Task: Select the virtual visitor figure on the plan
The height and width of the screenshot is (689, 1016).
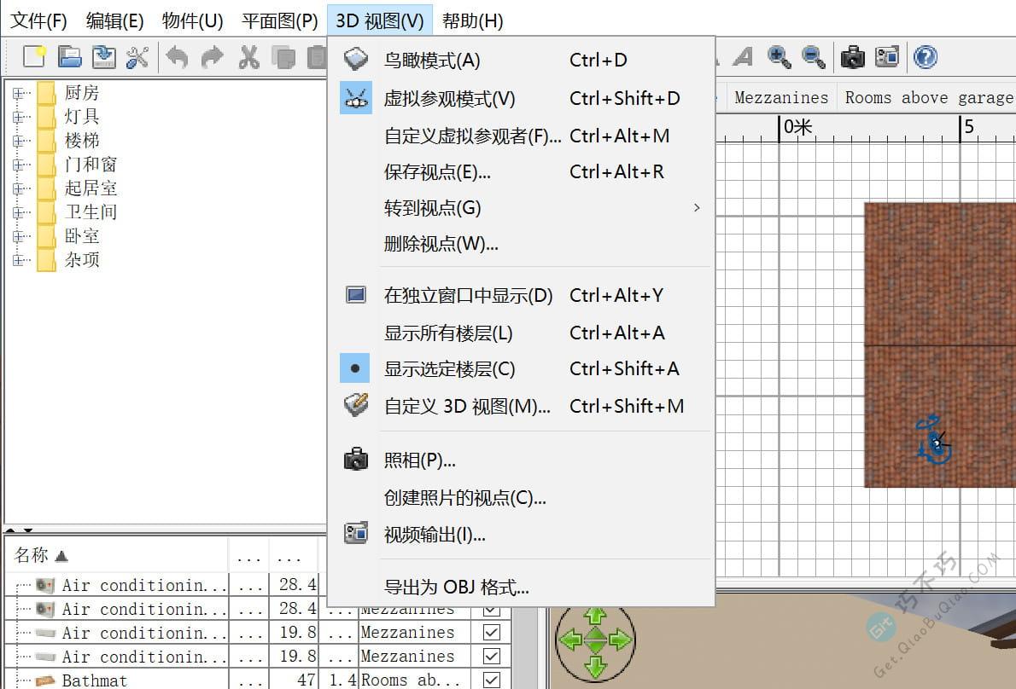Action: click(x=934, y=441)
